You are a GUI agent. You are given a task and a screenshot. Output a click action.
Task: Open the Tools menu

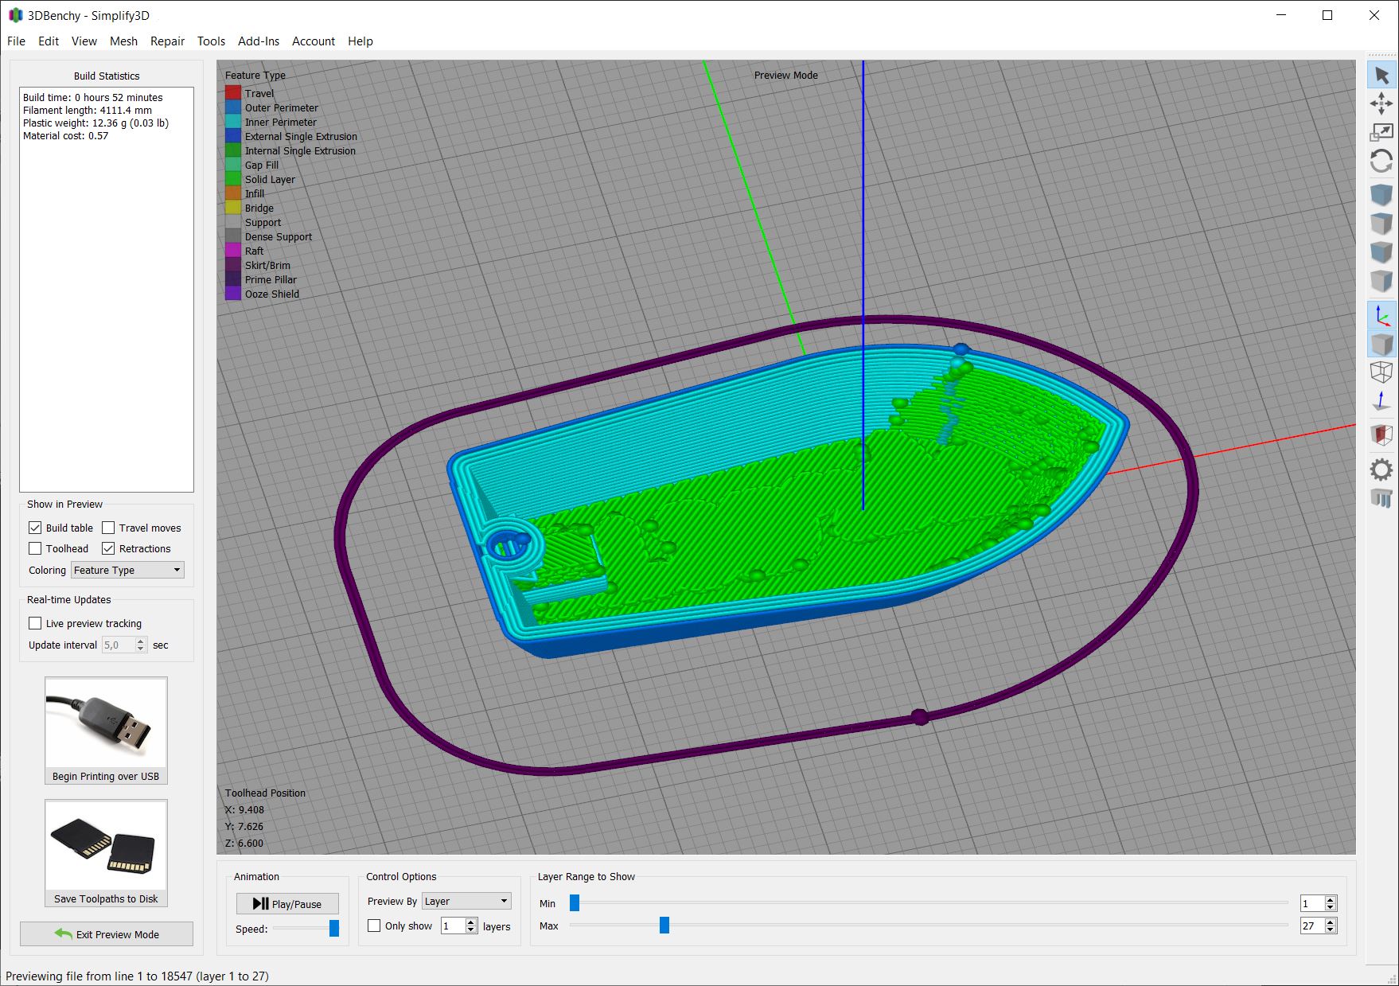(x=211, y=41)
